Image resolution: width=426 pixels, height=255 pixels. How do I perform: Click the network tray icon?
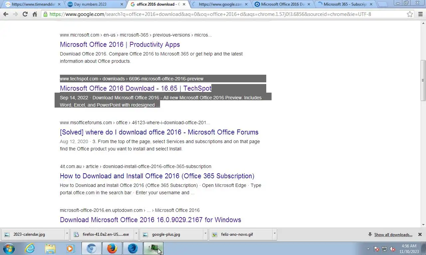(x=384, y=249)
